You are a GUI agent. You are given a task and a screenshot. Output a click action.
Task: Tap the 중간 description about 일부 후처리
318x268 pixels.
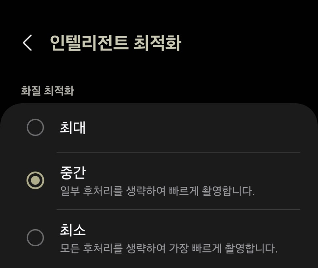[158, 191]
